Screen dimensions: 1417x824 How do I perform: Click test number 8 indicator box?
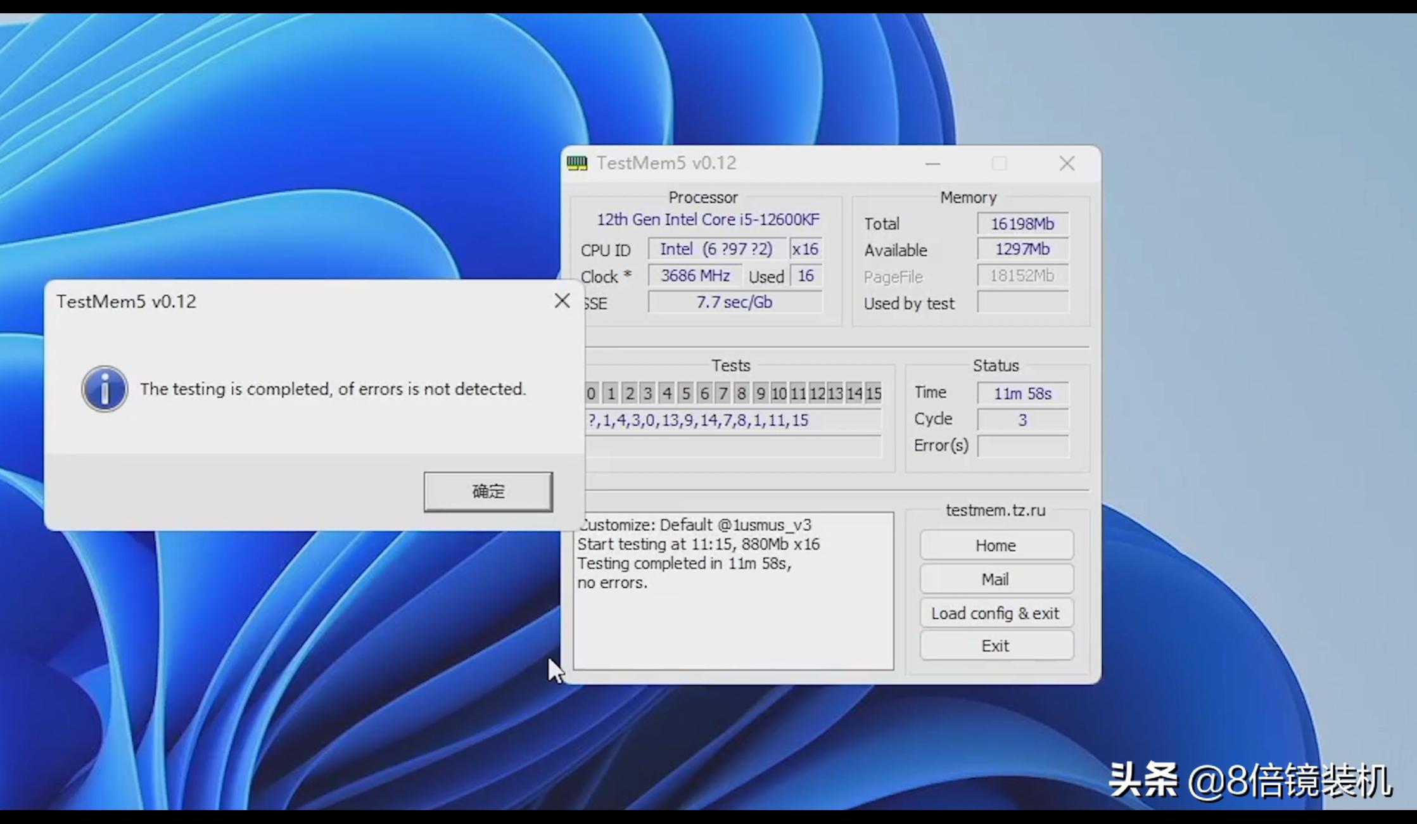click(x=741, y=394)
